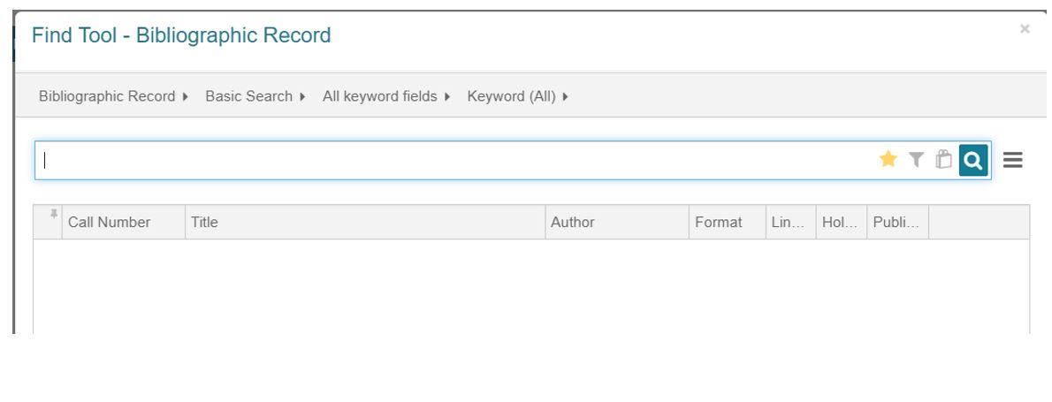Click the truncated Lin... column header
This screenshot has width=1052, height=402.
click(791, 223)
